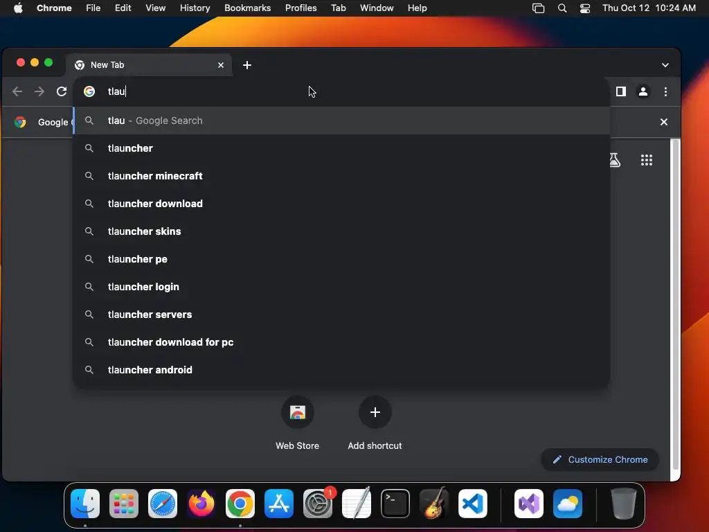
Task: Open Chrome's three-dot menu
Action: (665, 91)
